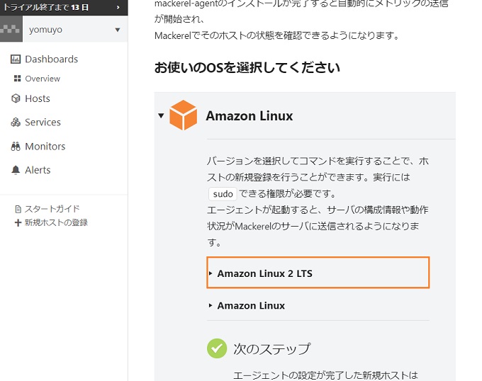The width and height of the screenshot is (482, 381).
Task: Click the Overview grid icon
Action: click(18, 79)
